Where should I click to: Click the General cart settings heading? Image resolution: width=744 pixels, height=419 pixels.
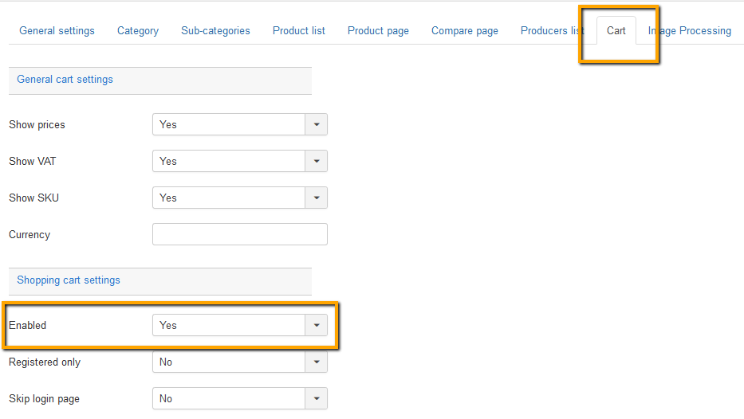click(65, 80)
